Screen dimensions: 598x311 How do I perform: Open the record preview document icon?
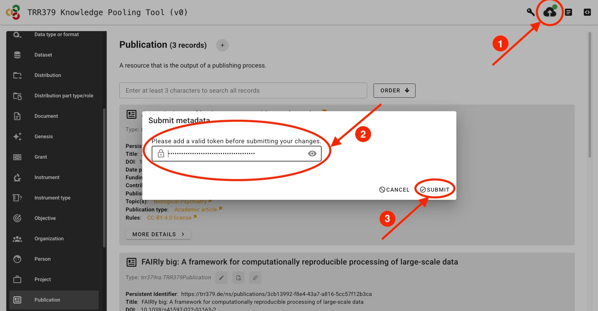point(238,278)
